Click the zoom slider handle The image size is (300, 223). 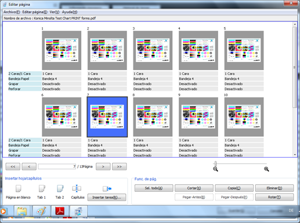coord(215,163)
